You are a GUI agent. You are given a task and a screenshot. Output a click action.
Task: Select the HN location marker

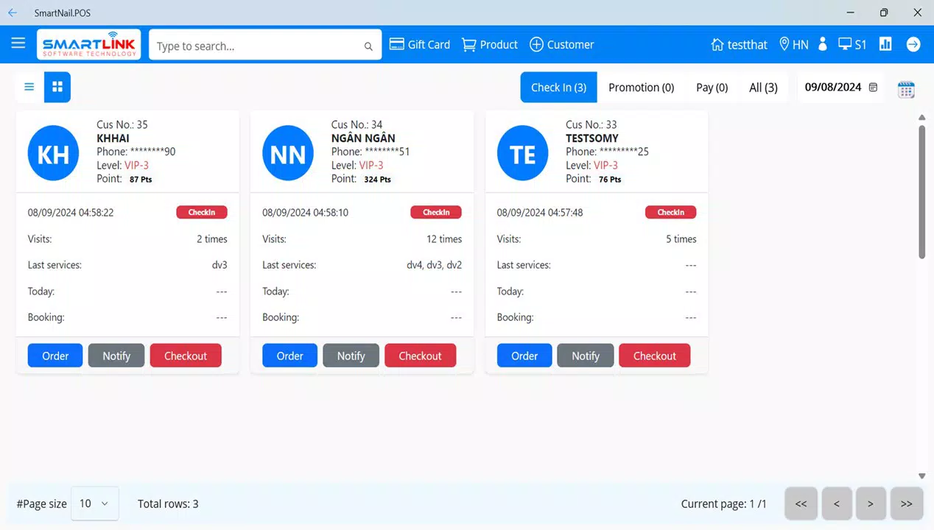[x=793, y=45]
